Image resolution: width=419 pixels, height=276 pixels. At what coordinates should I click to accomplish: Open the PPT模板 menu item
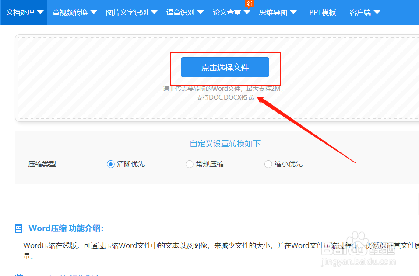(x=323, y=12)
